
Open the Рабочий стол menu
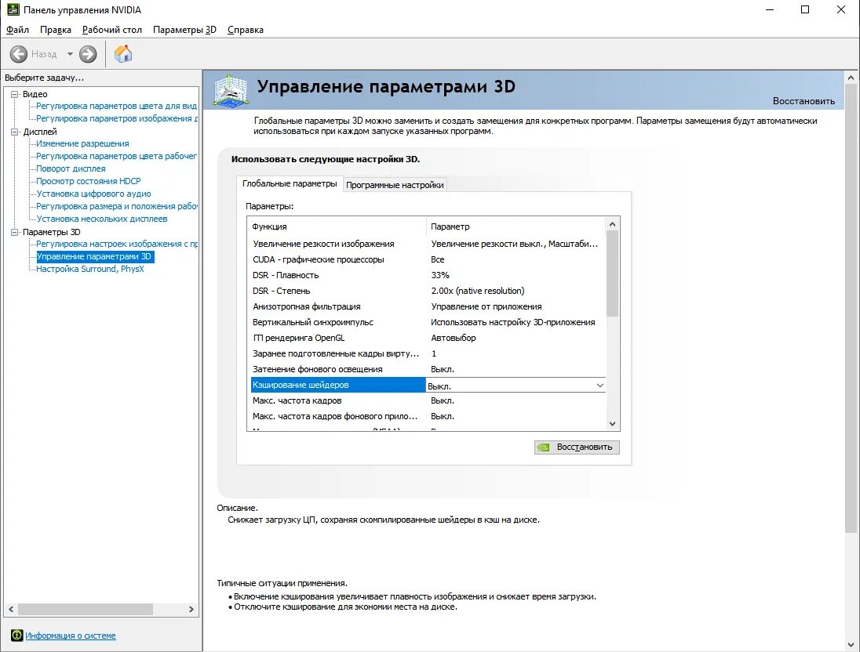pyautogui.click(x=112, y=30)
